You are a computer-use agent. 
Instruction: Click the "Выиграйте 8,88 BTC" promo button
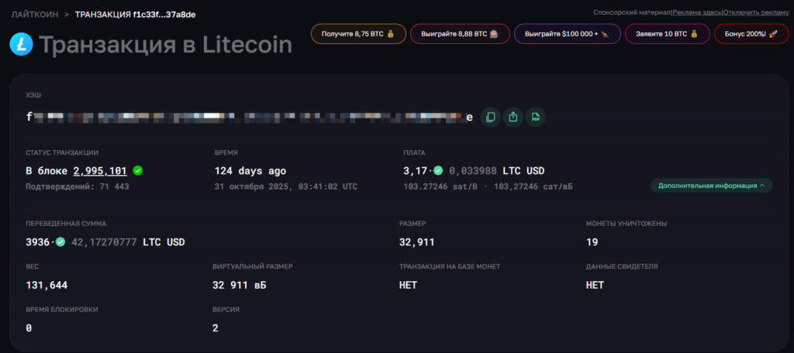[x=459, y=34]
